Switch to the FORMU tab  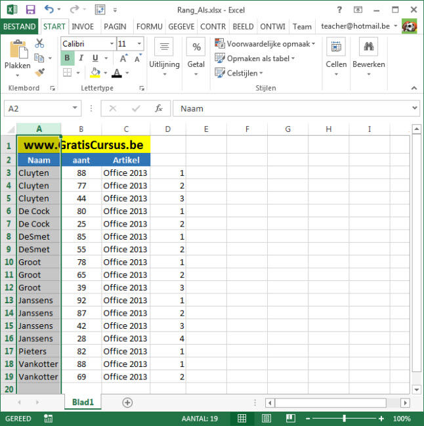150,26
